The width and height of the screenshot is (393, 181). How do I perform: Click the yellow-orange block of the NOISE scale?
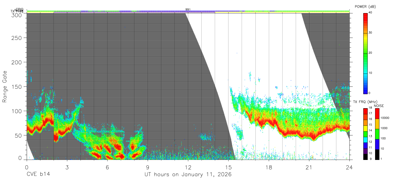coord(377,124)
